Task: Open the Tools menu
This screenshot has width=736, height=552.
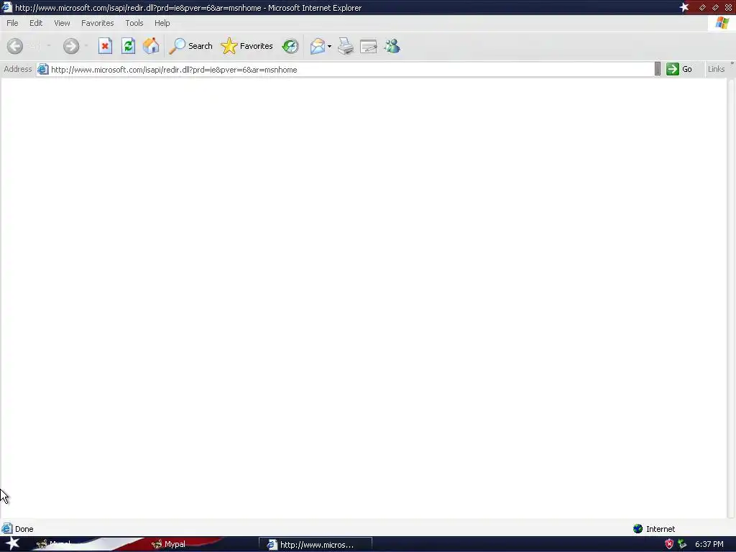Action: point(134,23)
